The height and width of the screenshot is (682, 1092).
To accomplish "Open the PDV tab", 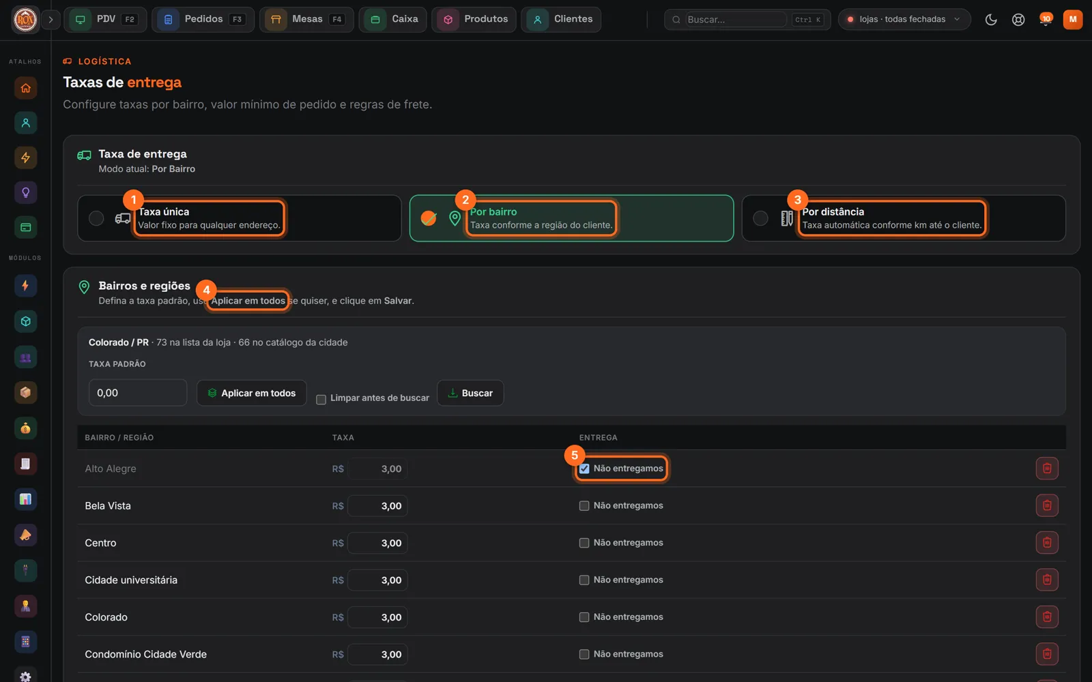I will tap(105, 19).
